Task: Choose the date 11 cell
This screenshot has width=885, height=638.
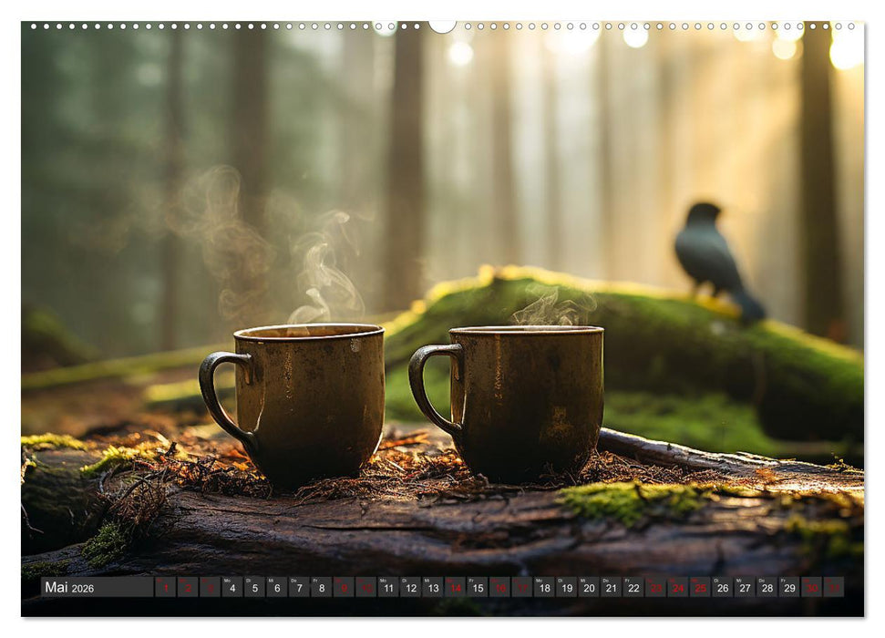Action: (388, 587)
